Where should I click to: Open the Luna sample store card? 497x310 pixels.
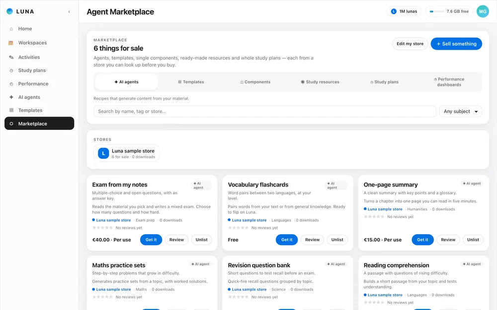coord(126,153)
